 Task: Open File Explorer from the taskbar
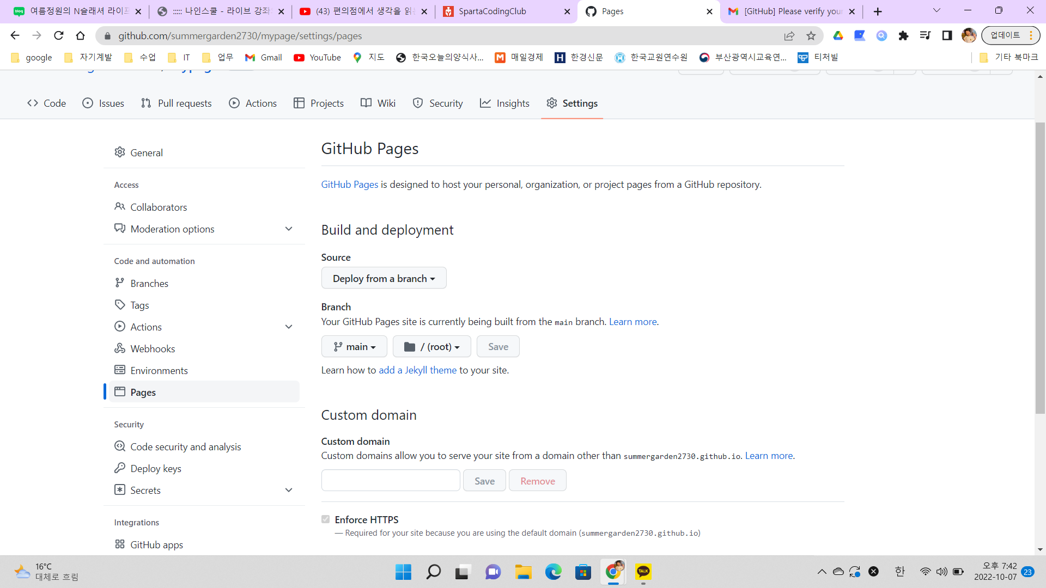click(x=523, y=572)
